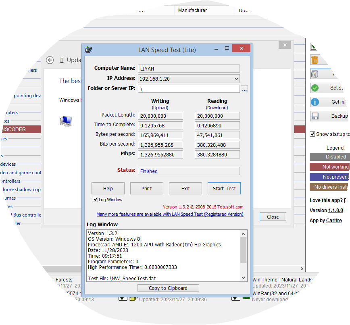Click the orange trash can icon
This screenshot has height=325, width=350.
click(x=315, y=60)
